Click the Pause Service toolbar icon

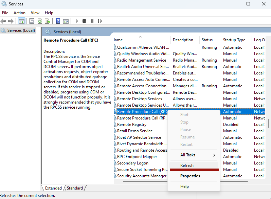[x=92, y=21]
